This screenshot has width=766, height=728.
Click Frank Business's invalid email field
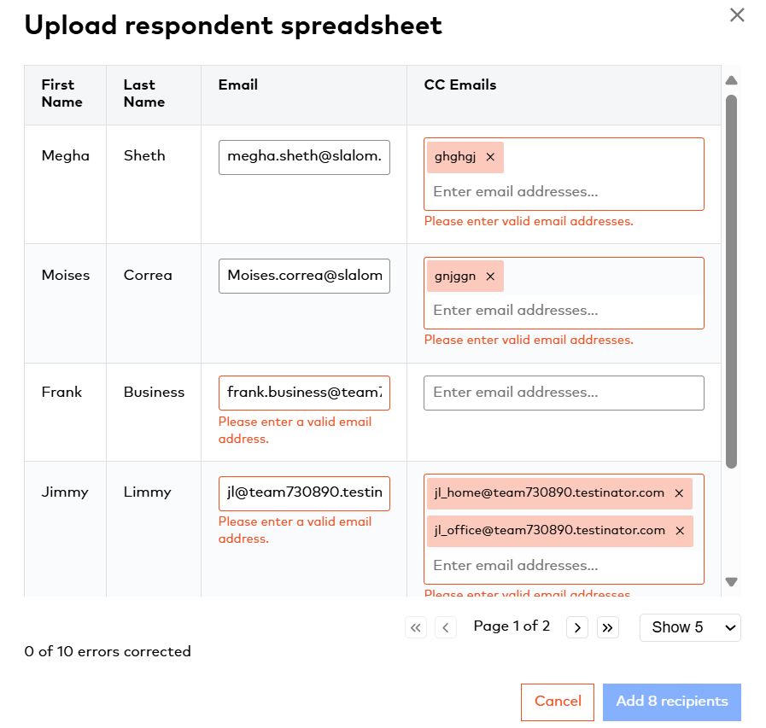coord(304,393)
